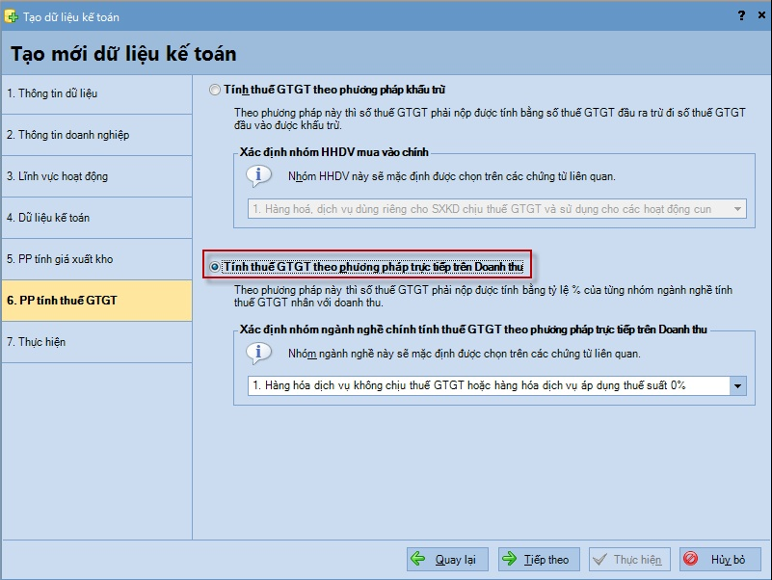Click the heading 'Tạo mới dữ liệu kế toán'
Image resolution: width=772 pixels, height=580 pixels.
[123, 54]
